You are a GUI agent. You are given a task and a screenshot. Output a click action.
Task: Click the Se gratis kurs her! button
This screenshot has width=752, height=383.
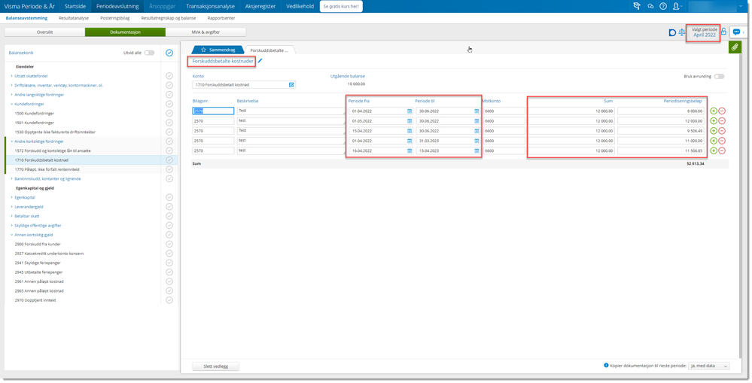tap(341, 6)
